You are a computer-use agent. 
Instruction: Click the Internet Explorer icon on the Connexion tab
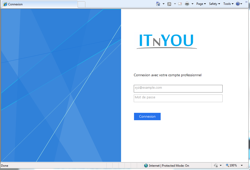5,4
